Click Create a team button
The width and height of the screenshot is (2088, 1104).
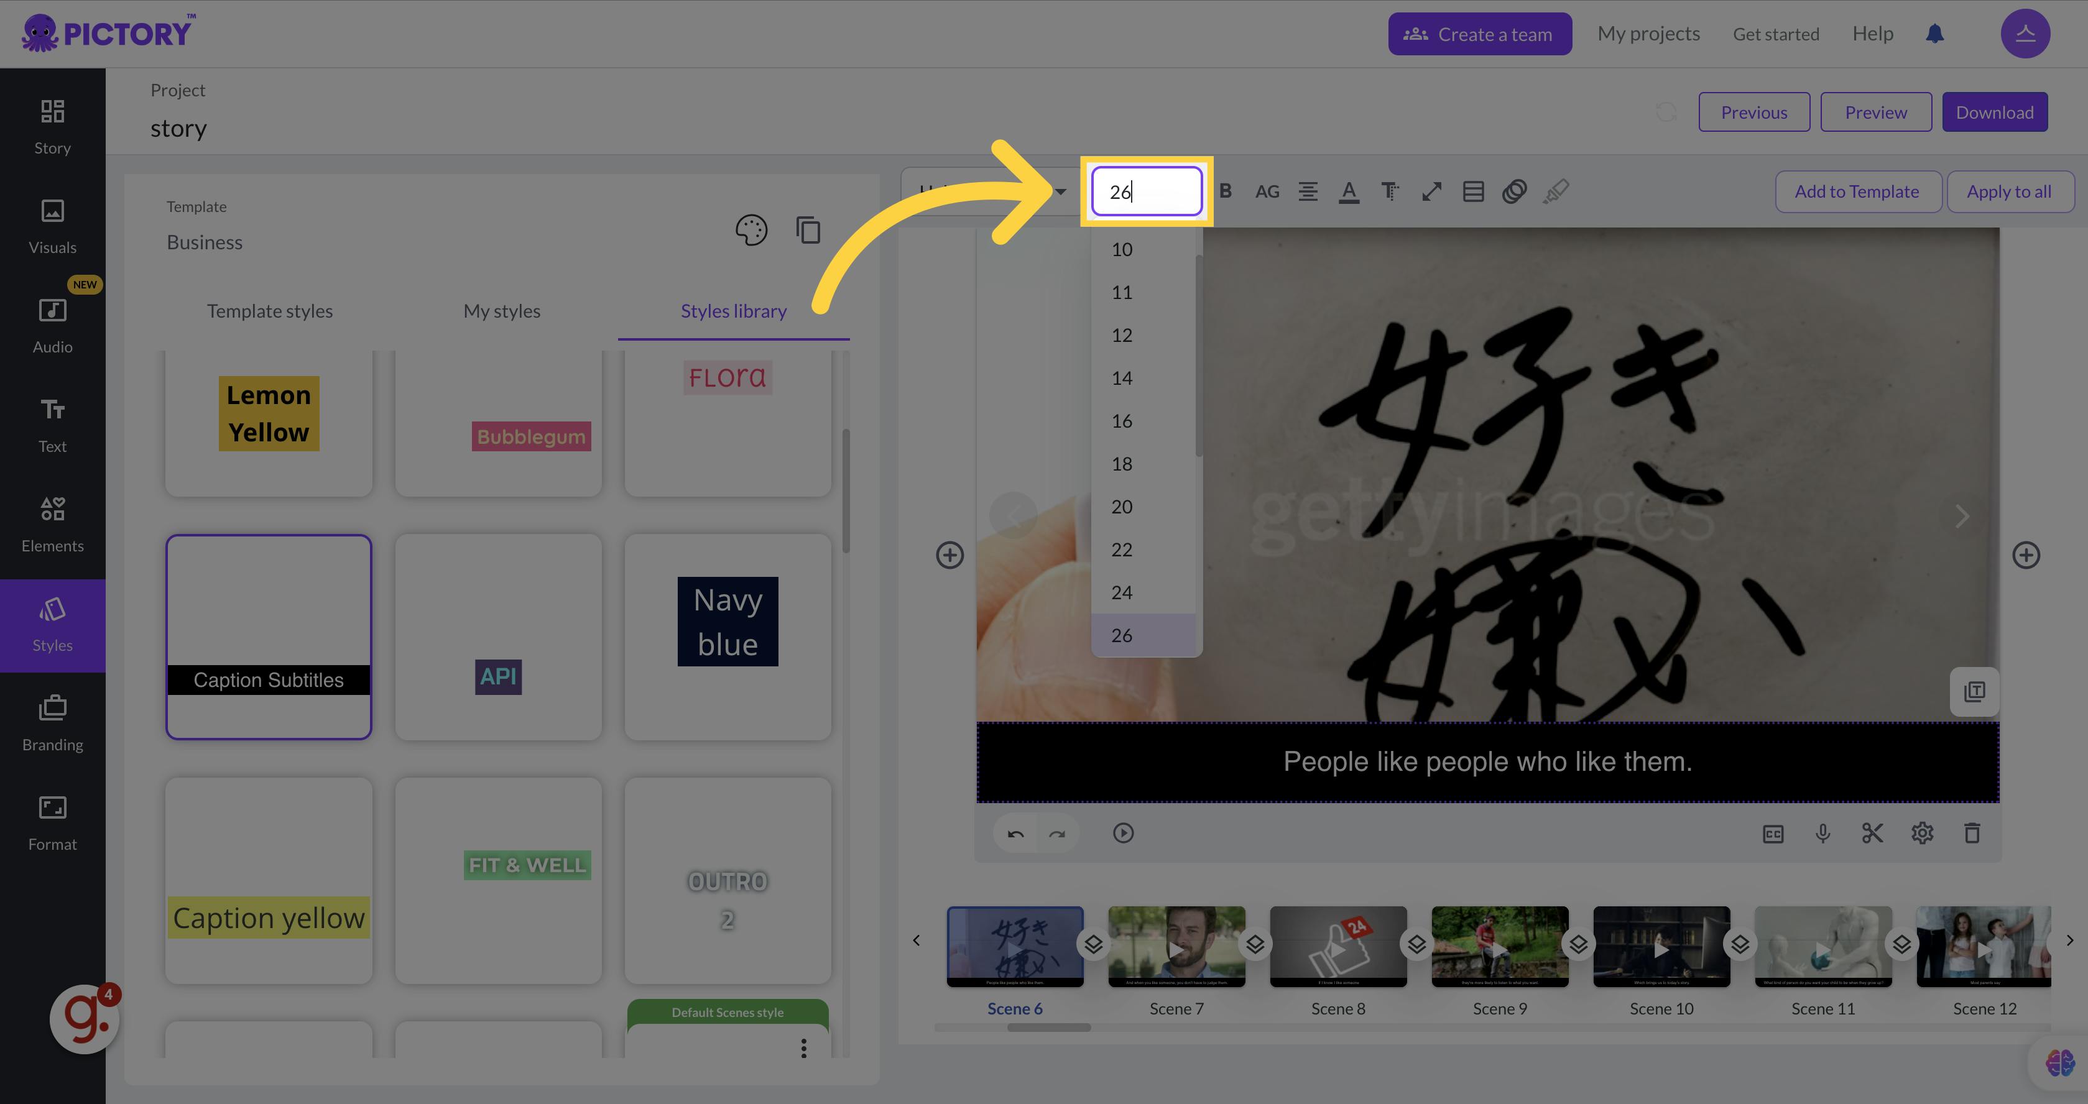tap(1480, 34)
